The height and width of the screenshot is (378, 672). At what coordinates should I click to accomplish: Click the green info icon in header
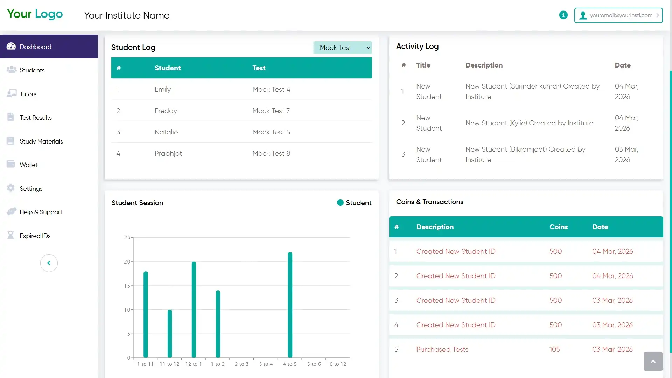click(x=563, y=15)
